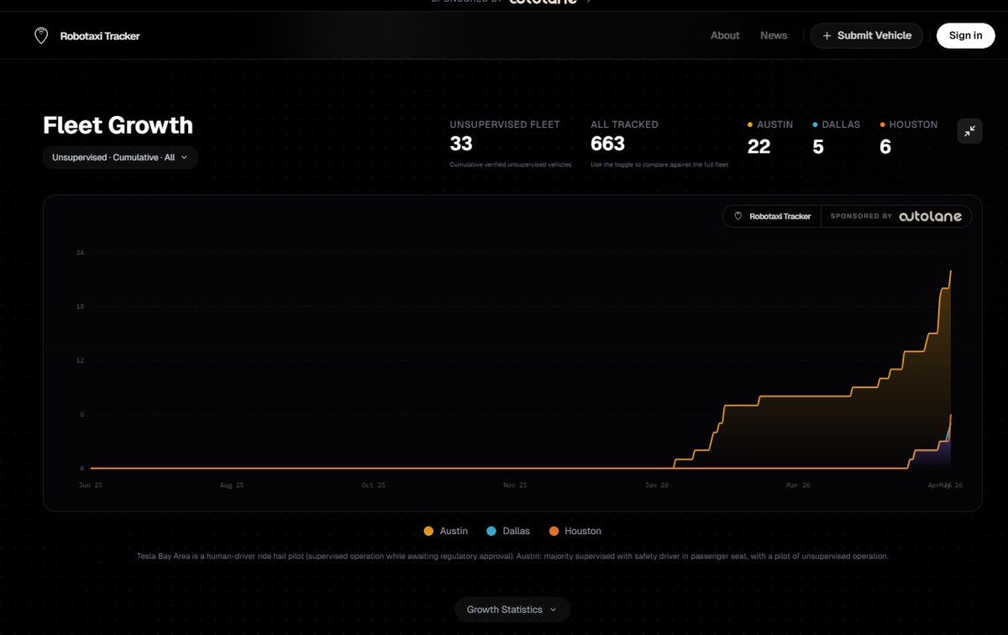Open the Unsupervised · Cumulative · All filter dropdown
Image resolution: width=1008 pixels, height=635 pixels.
click(x=120, y=157)
